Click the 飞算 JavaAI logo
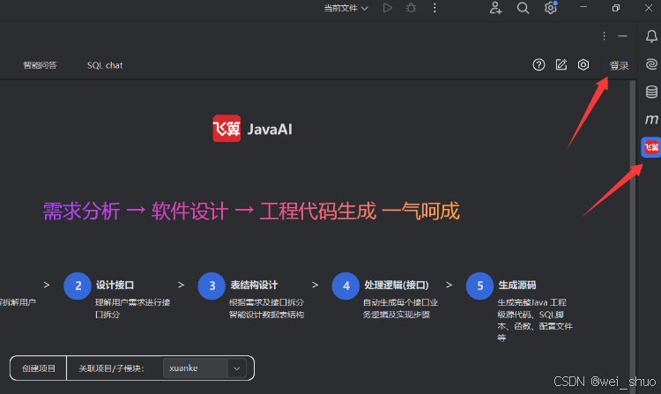The height and width of the screenshot is (394, 661). click(227, 129)
